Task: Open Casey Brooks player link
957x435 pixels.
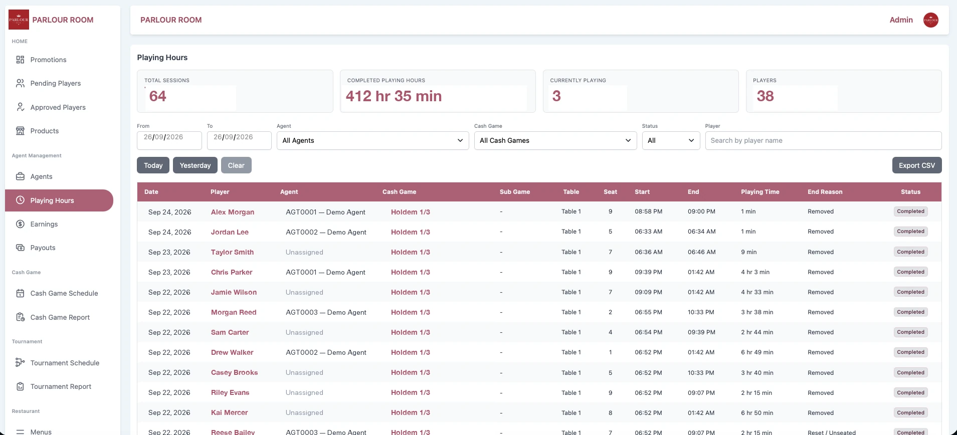Action: pos(234,372)
